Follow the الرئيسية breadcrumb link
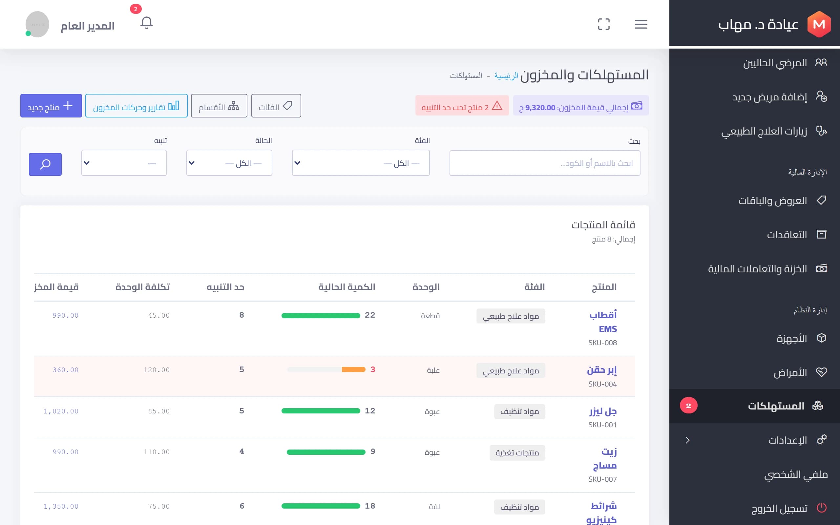The image size is (840, 525). 506,75
